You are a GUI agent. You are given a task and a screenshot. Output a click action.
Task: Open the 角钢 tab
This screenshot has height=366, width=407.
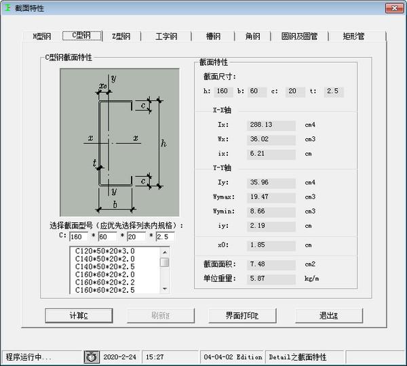click(x=252, y=37)
